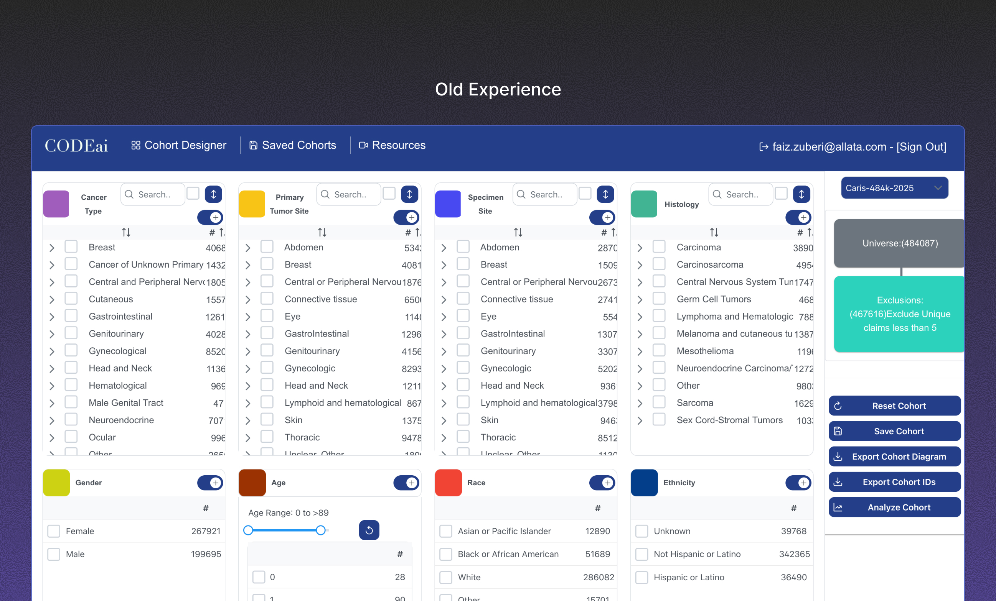Sort Primary Tumor Site by count column
The height and width of the screenshot is (601, 996).
point(413,232)
